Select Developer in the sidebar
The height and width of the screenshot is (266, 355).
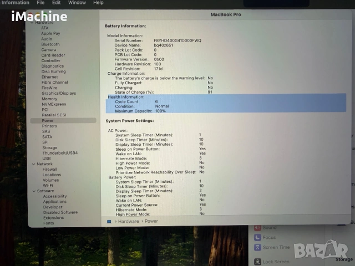click(x=53, y=207)
